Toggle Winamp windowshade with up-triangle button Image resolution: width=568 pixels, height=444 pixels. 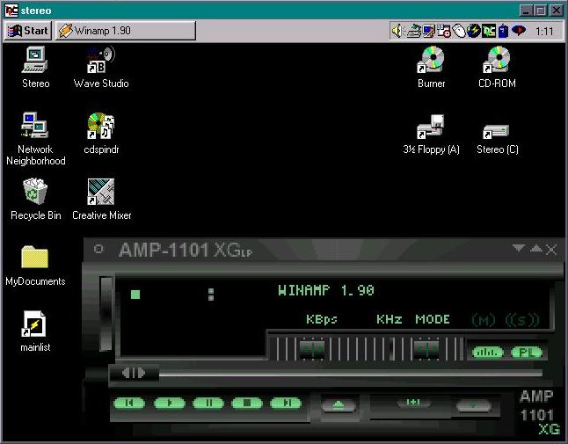click(535, 249)
